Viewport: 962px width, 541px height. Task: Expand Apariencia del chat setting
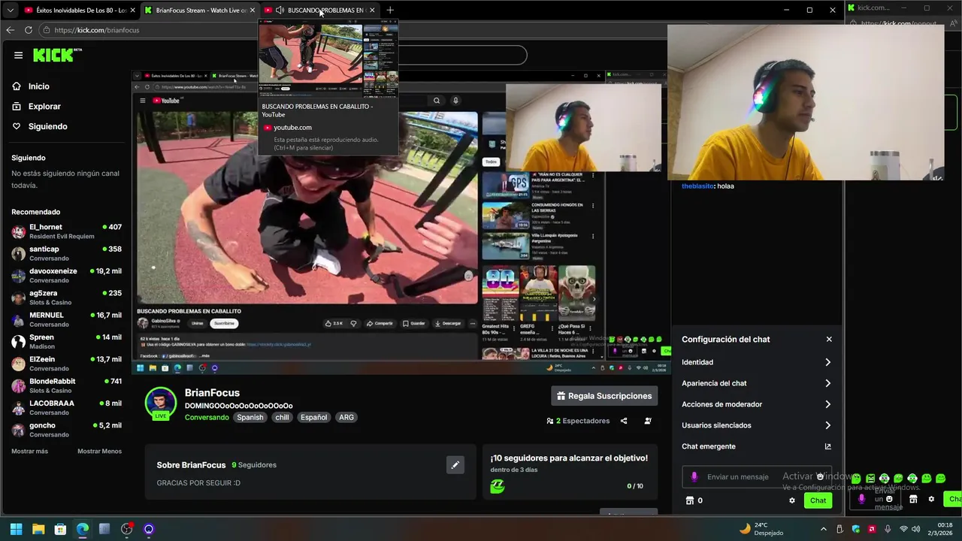pyautogui.click(x=757, y=383)
